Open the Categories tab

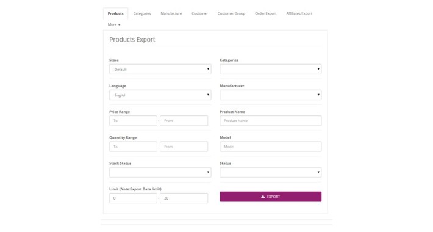(x=142, y=13)
